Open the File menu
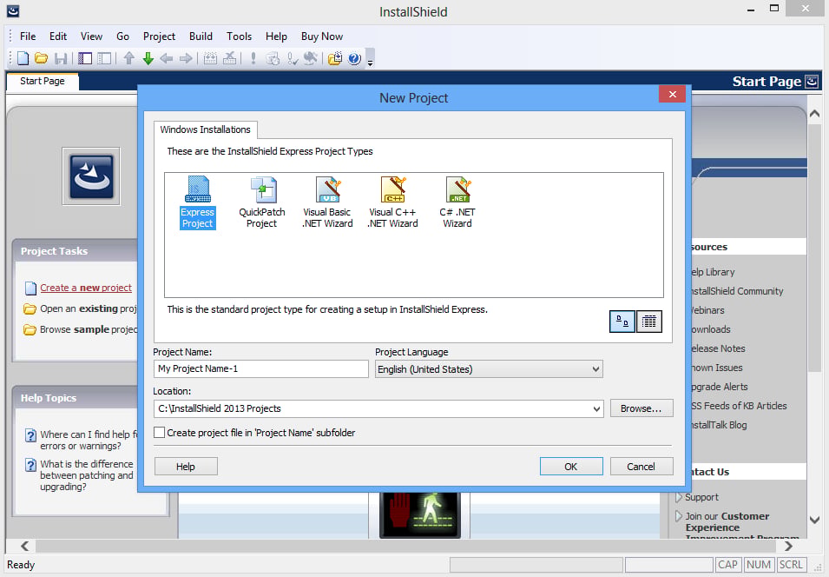Viewport: 829px width, 577px height. point(28,36)
